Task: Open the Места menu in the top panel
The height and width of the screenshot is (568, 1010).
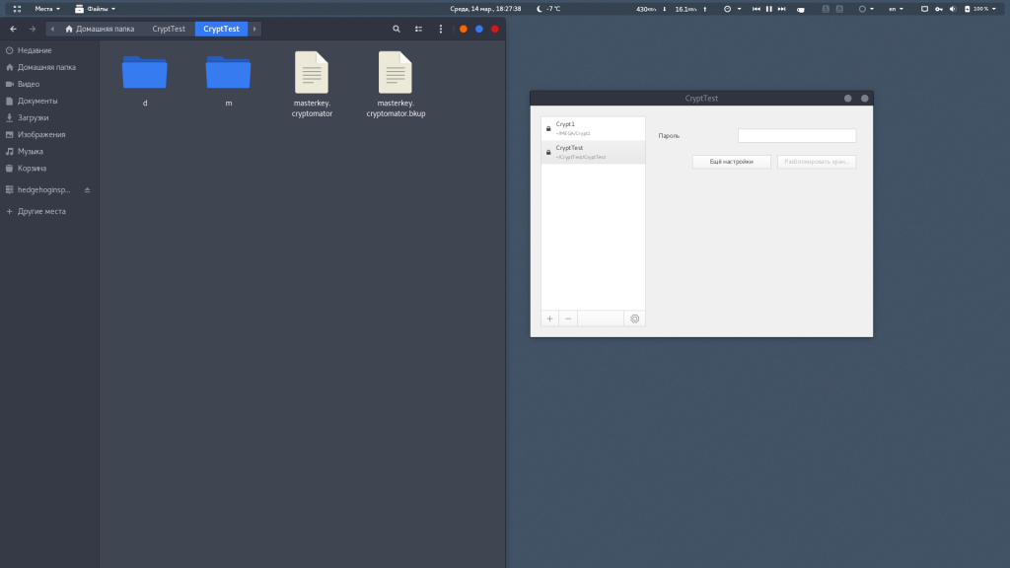Action: [47, 9]
